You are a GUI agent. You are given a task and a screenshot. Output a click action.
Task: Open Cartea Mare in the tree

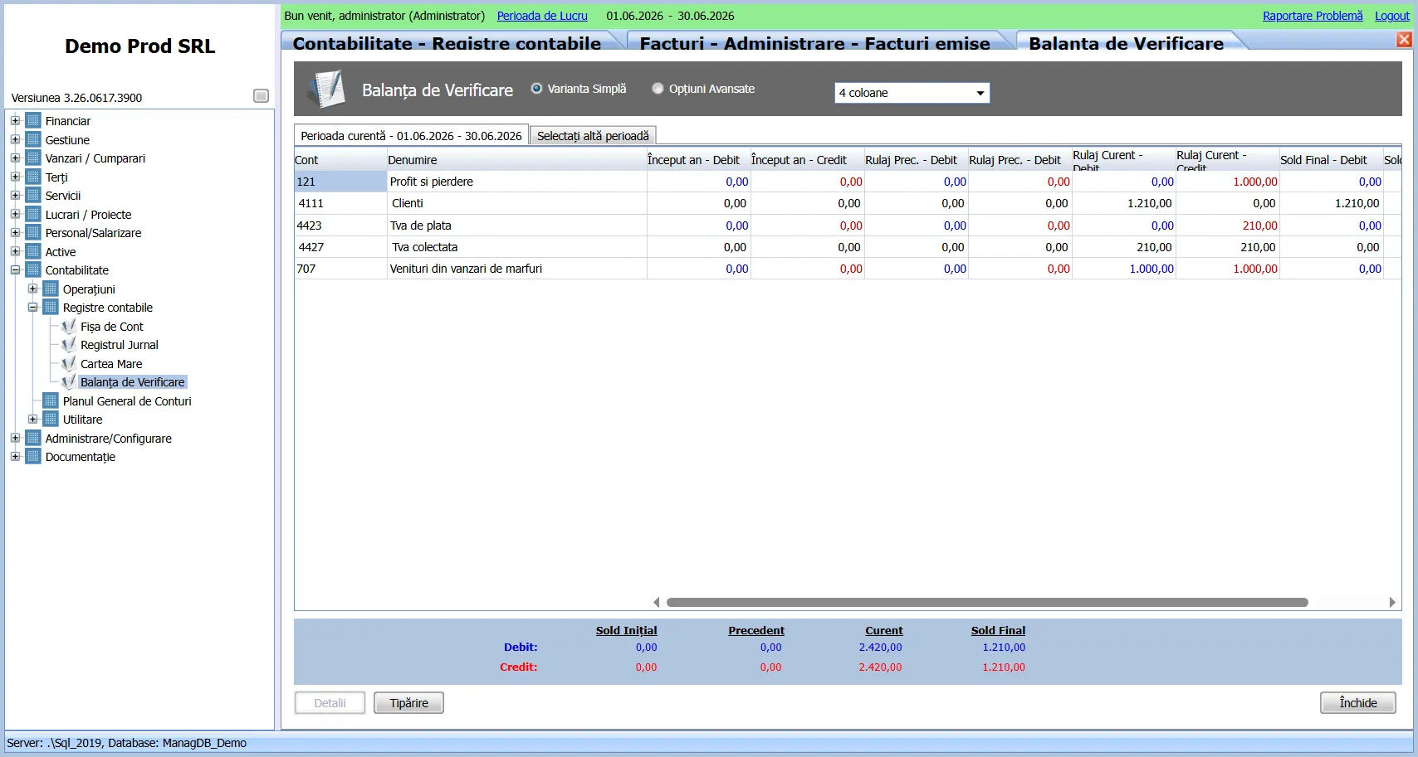click(x=111, y=364)
